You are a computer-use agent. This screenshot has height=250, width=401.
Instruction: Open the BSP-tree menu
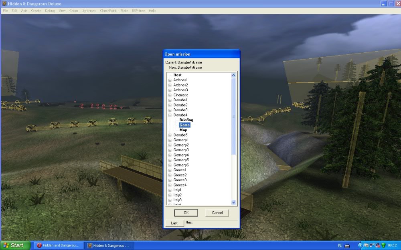[x=138, y=11]
